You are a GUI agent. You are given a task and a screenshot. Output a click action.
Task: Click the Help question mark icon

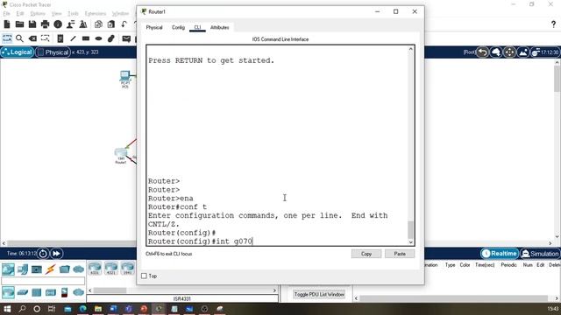click(x=553, y=24)
